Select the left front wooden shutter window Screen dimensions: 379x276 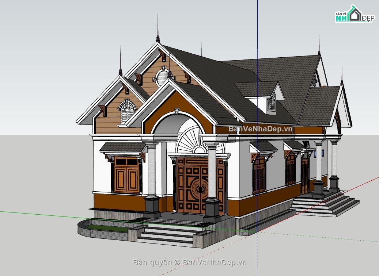click(126, 175)
